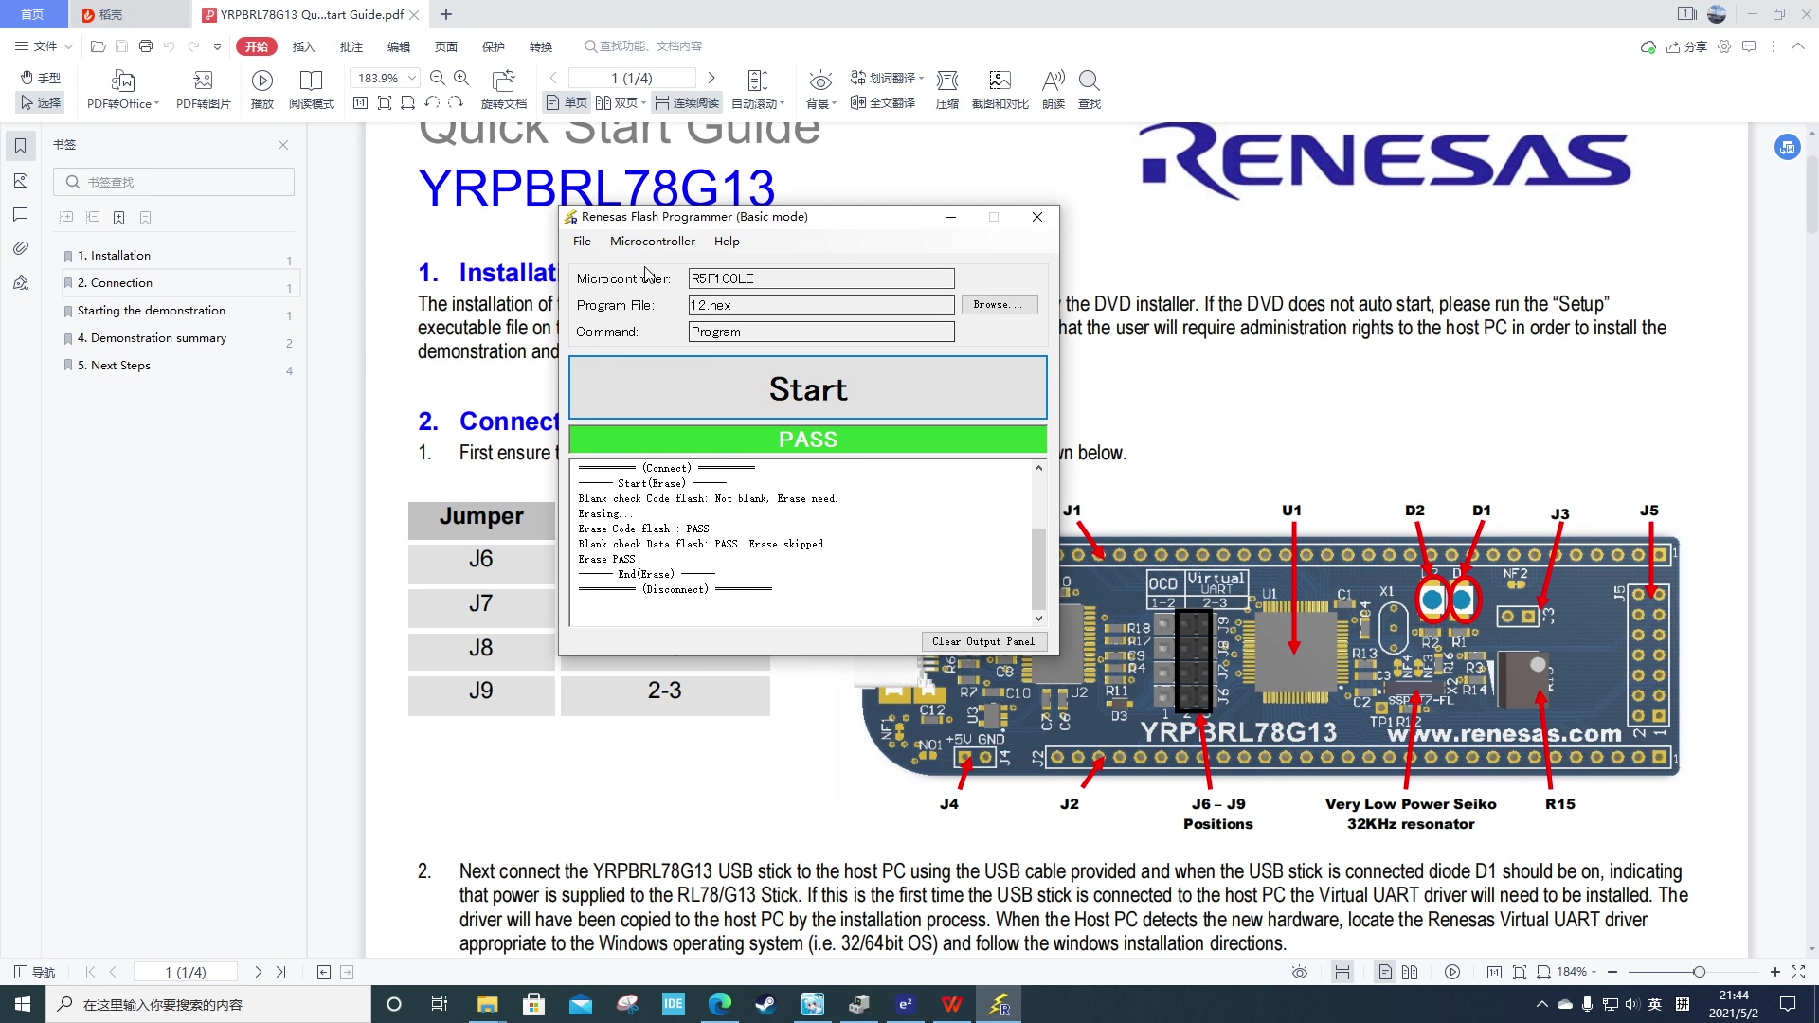Open the Microcontroller menu in Flash Programmer
This screenshot has width=1819, height=1023.
coord(652,242)
